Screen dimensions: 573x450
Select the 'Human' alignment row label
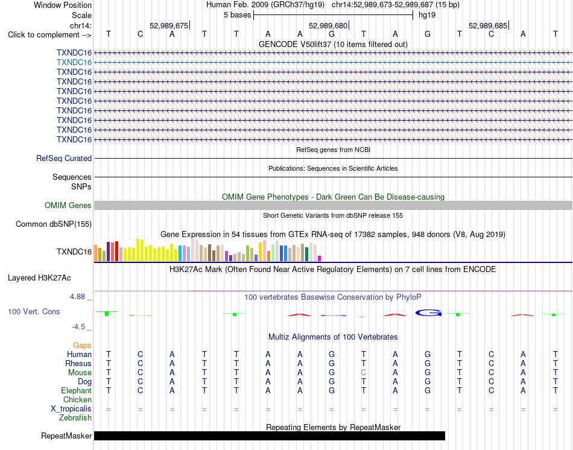click(79, 354)
